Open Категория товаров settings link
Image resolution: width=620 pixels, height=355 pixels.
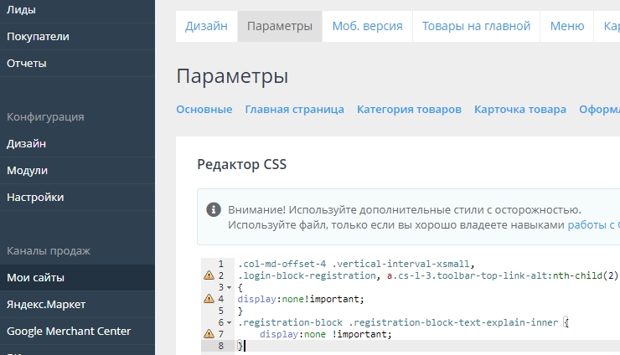[409, 109]
